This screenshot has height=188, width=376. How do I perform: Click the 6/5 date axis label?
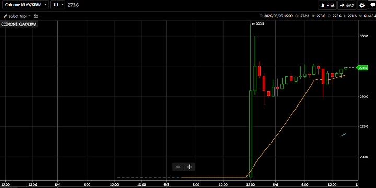(x=167, y=185)
